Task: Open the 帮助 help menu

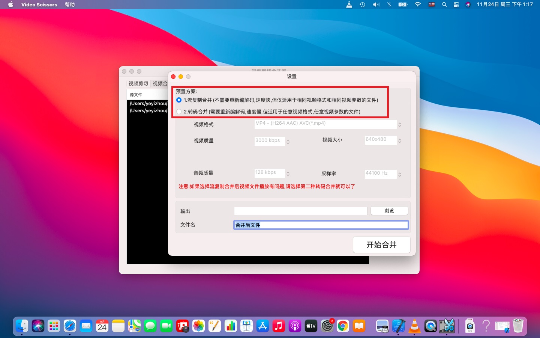Action: tap(70, 5)
